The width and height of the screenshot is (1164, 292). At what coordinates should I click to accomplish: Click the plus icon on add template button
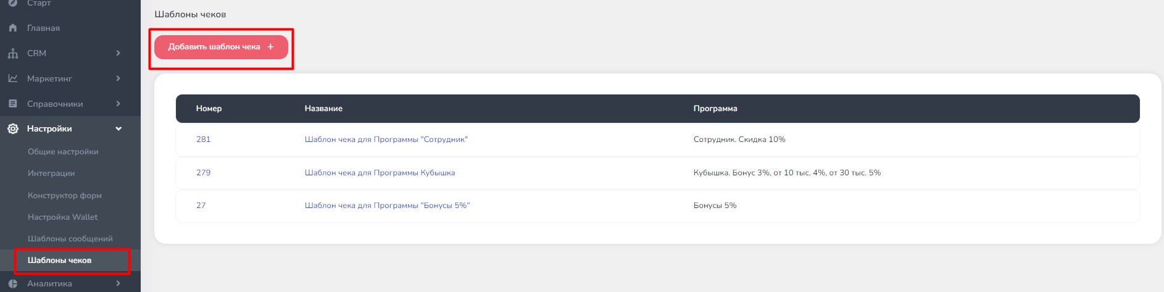(x=270, y=47)
